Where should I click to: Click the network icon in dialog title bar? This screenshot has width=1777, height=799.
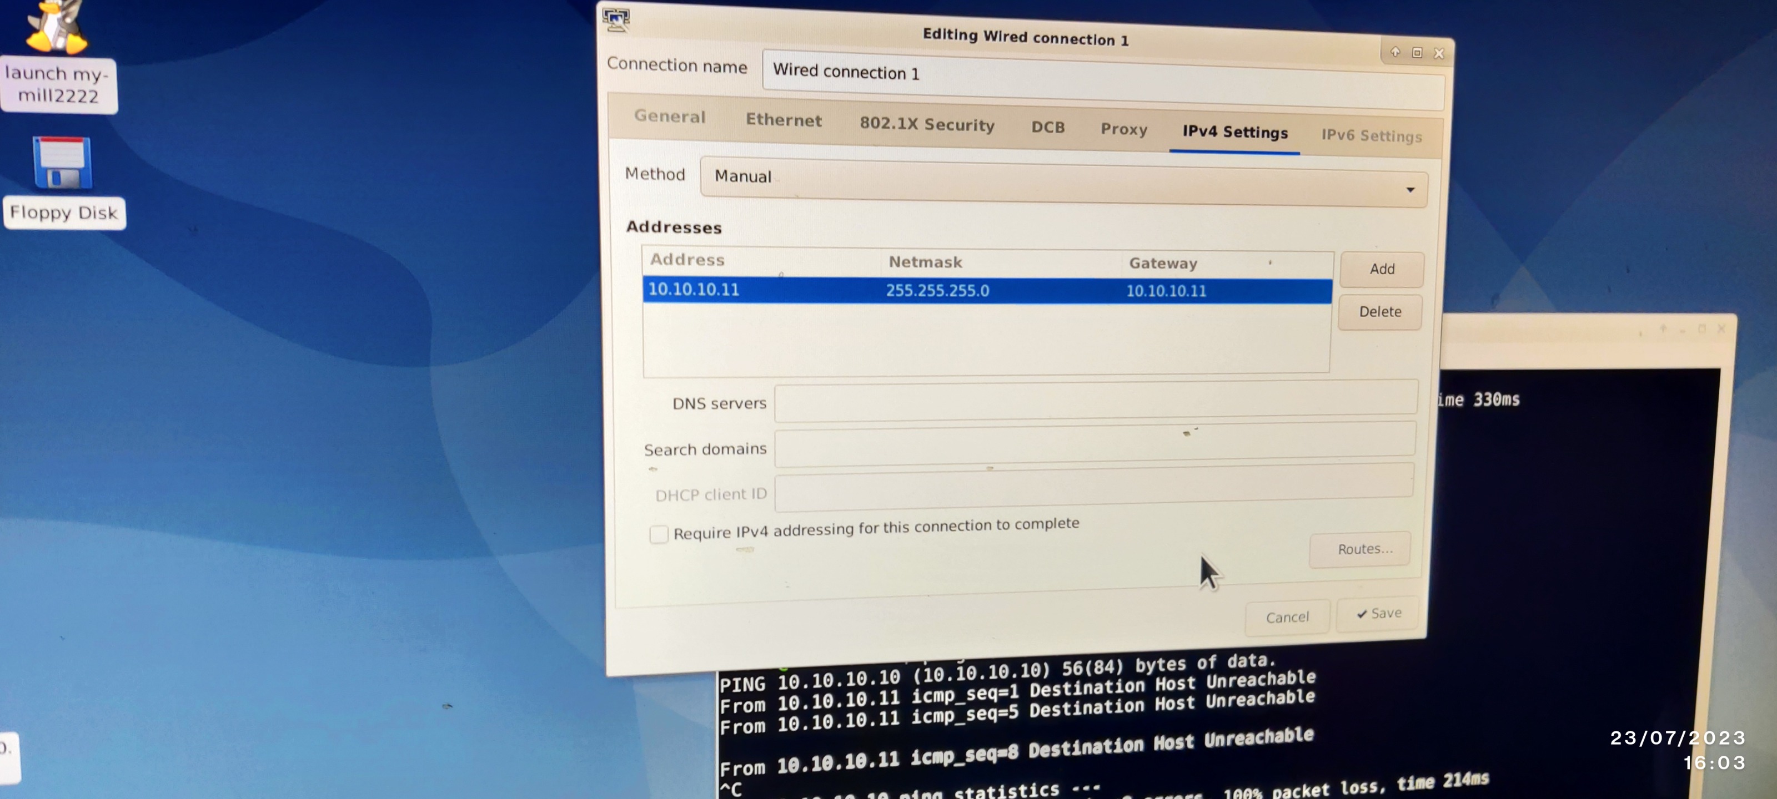616,19
